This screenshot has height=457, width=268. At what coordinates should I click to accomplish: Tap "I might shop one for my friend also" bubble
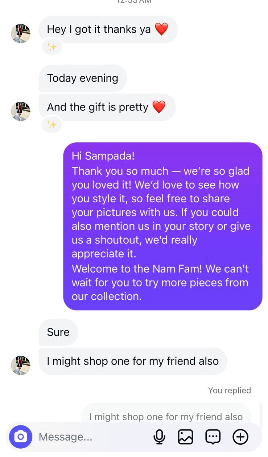point(133,361)
